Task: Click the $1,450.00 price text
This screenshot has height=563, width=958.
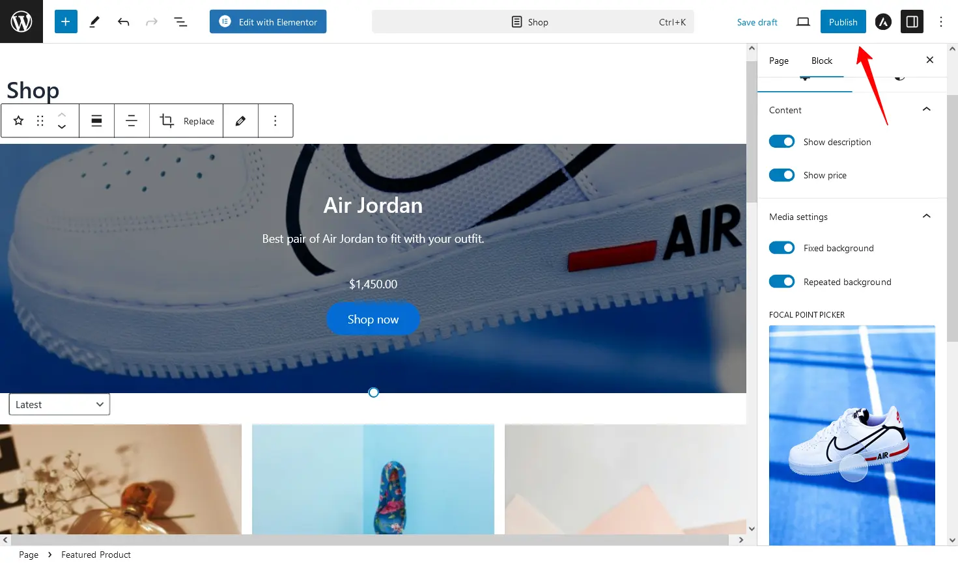Action: [373, 284]
